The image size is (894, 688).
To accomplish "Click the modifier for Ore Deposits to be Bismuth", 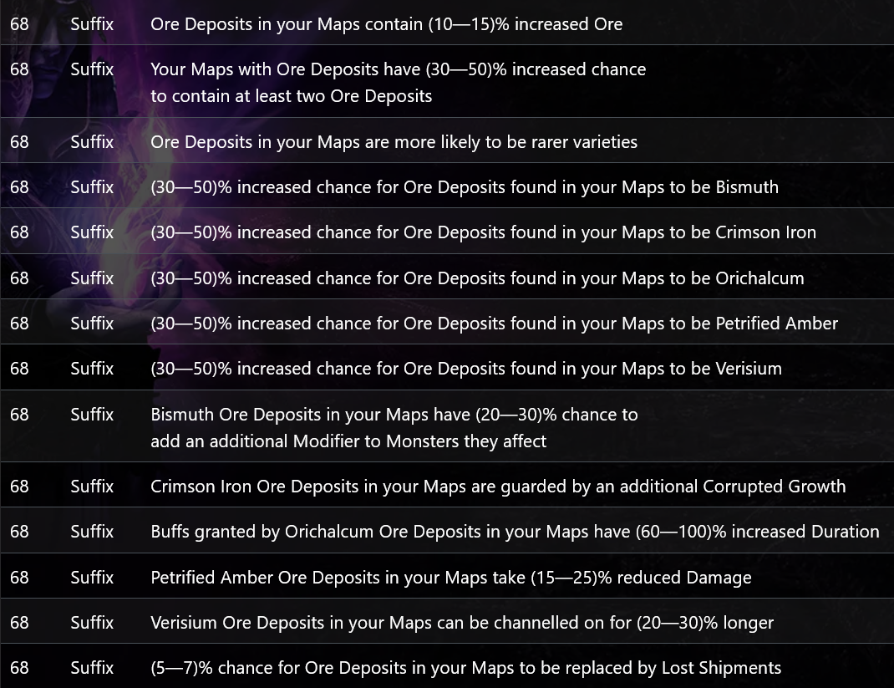I will (465, 186).
